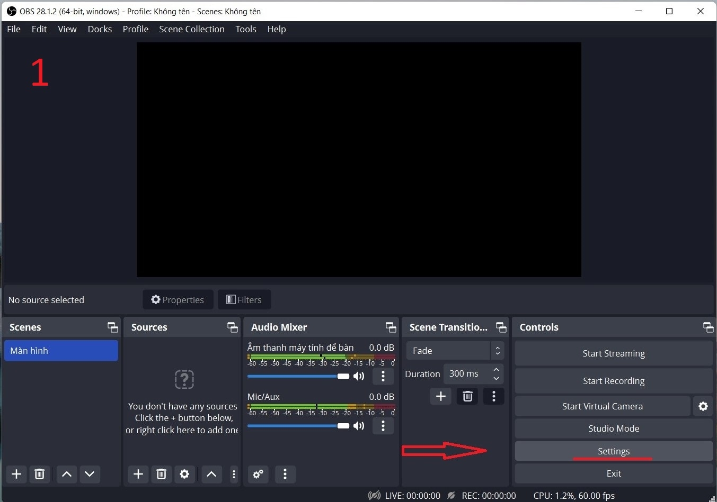The height and width of the screenshot is (502, 717).
Task: Add a new scene transition
Action: [441, 396]
